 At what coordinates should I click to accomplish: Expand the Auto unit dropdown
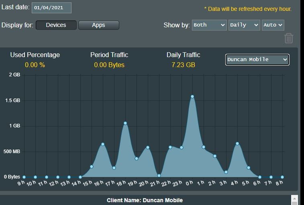point(273,25)
